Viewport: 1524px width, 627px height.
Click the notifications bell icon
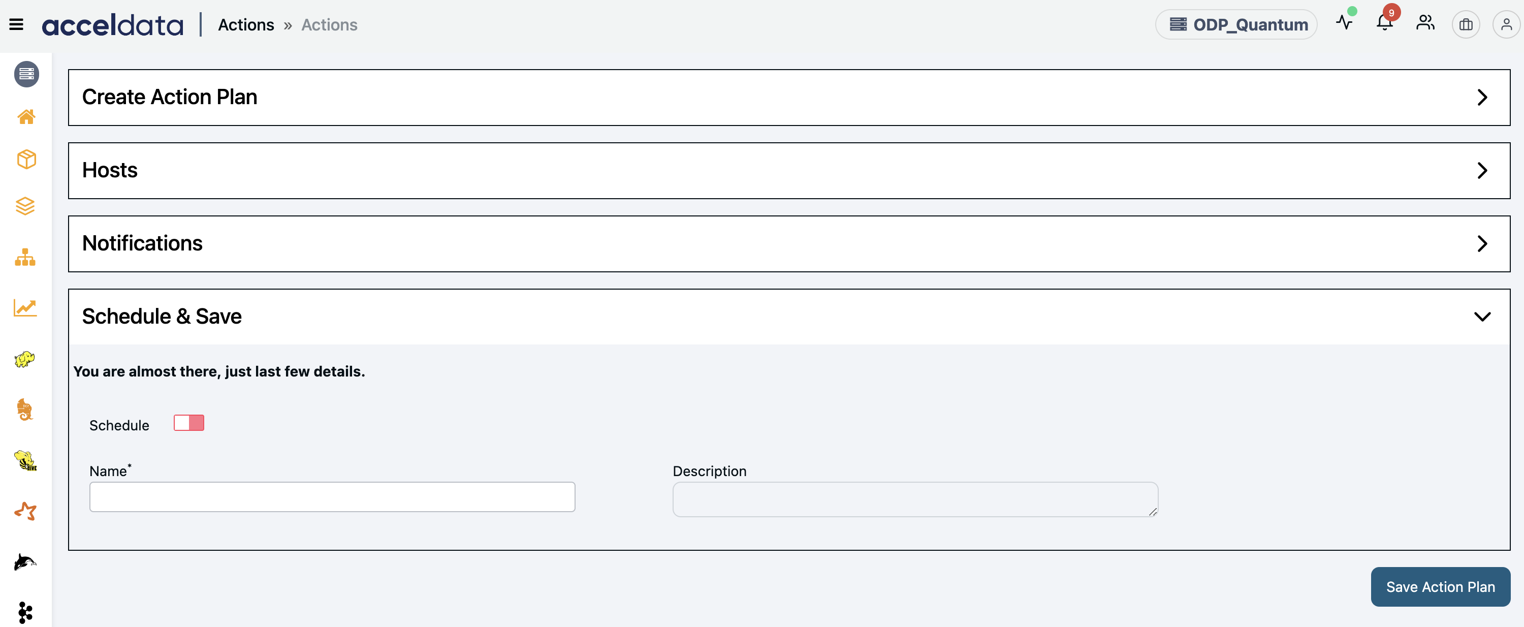pyautogui.click(x=1384, y=24)
